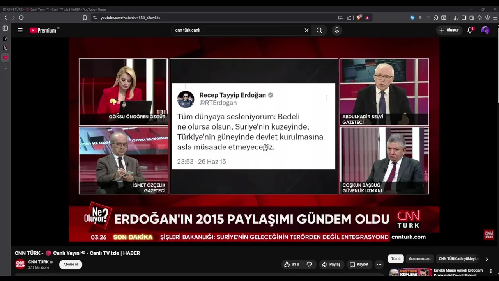Like the video, 31 B
Image resolution: width=499 pixels, height=281 pixels.
point(292,264)
